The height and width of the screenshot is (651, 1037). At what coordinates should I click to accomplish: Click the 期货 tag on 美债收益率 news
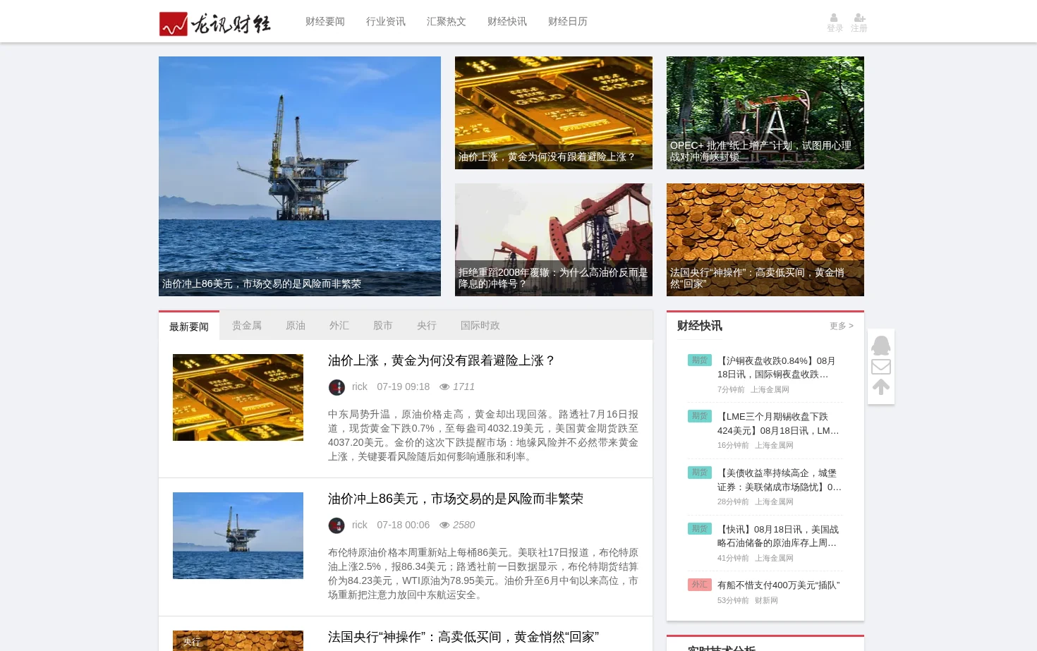pyautogui.click(x=700, y=473)
